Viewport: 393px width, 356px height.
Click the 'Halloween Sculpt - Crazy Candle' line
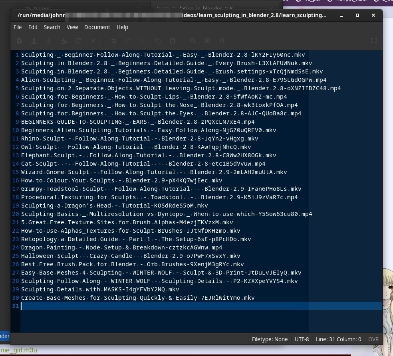pyautogui.click(x=131, y=256)
